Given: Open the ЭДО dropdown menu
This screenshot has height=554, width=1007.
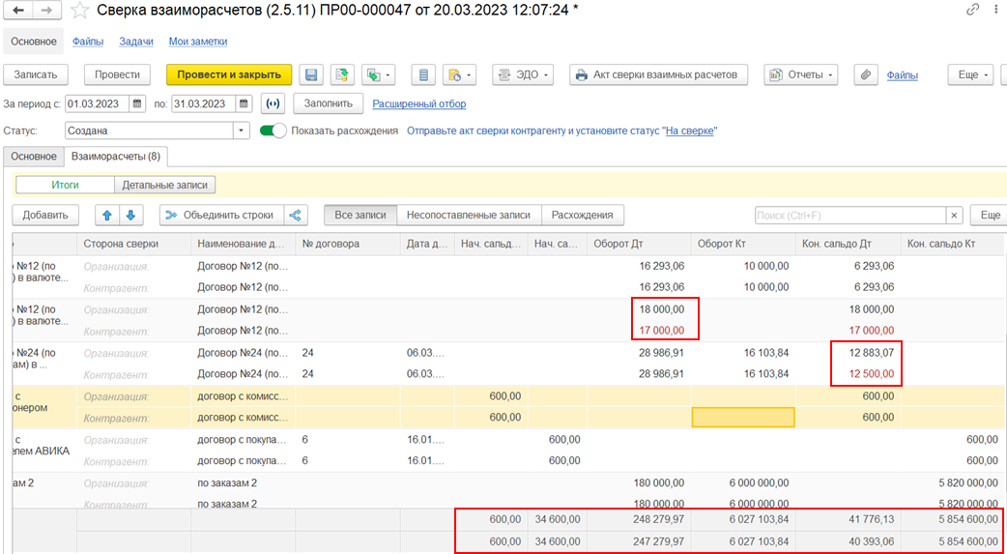Looking at the screenshot, I should [522, 74].
